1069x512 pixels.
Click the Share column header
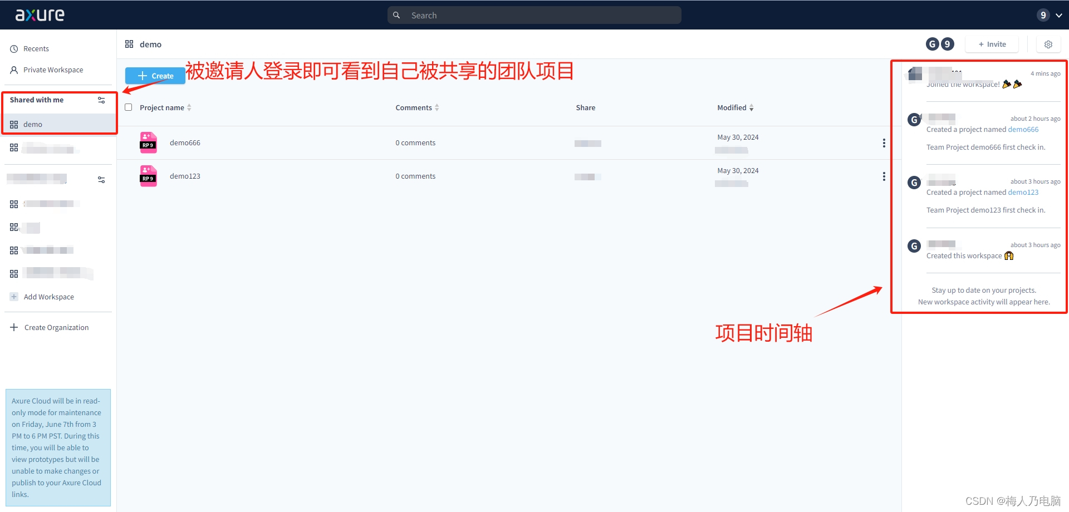[586, 107]
